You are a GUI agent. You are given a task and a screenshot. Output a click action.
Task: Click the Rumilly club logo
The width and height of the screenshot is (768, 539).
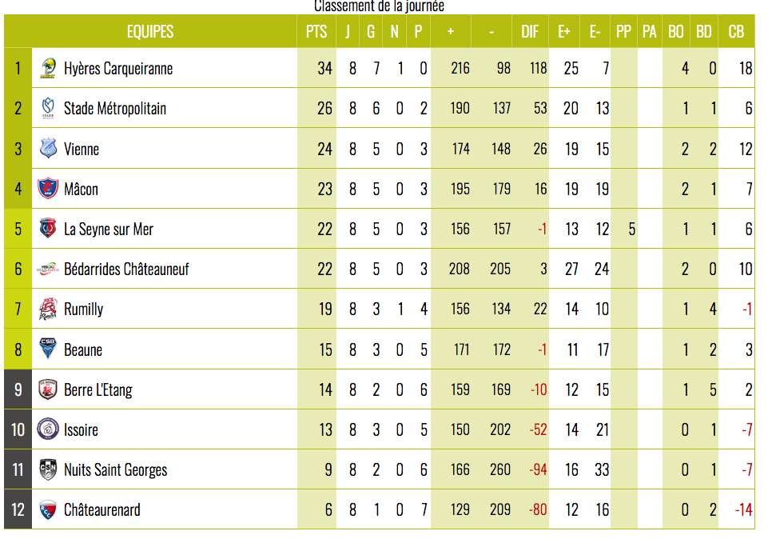(x=48, y=309)
